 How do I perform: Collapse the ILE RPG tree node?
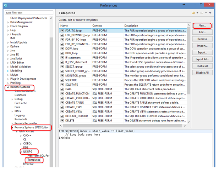pyautogui.click(x=21, y=151)
